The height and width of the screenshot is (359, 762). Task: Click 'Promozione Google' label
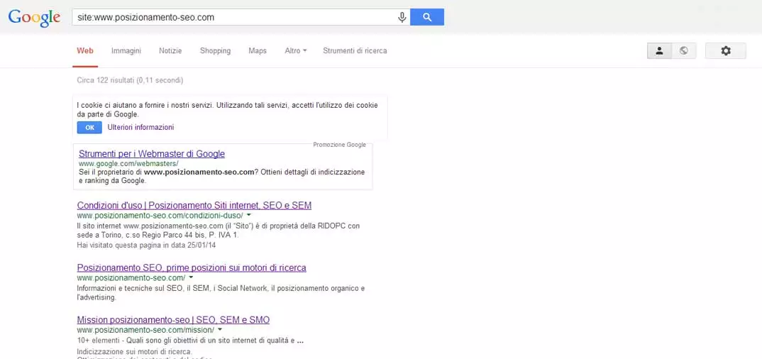[339, 145]
